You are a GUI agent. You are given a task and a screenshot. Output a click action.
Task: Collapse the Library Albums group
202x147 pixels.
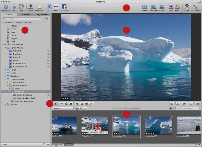coord(5,48)
